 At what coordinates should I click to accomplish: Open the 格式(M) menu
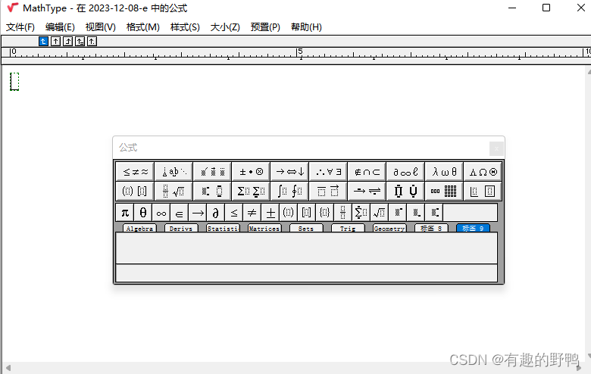(x=143, y=27)
